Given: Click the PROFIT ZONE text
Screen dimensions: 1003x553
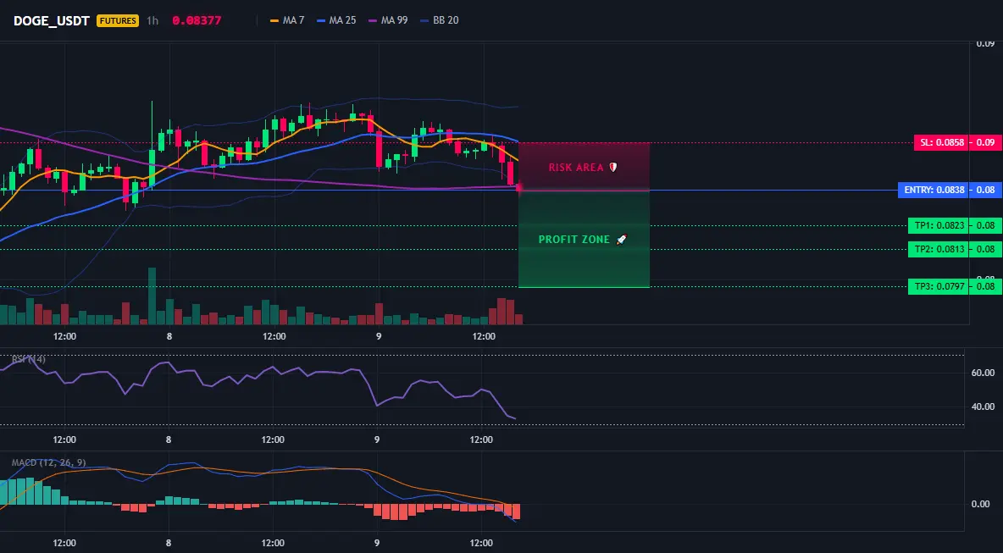Looking at the screenshot, I should tap(574, 240).
